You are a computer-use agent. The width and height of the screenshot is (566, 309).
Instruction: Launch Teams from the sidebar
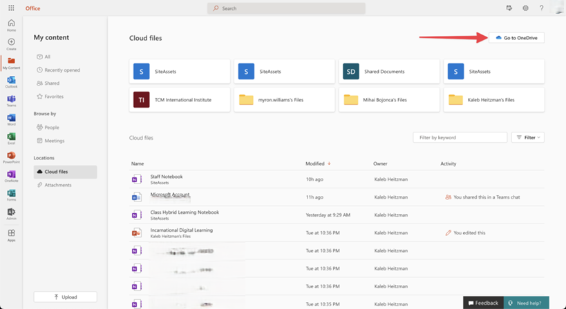coord(11,101)
